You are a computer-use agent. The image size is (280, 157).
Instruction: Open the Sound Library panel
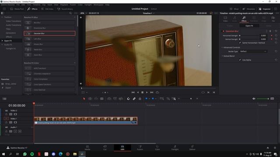point(65,9)
